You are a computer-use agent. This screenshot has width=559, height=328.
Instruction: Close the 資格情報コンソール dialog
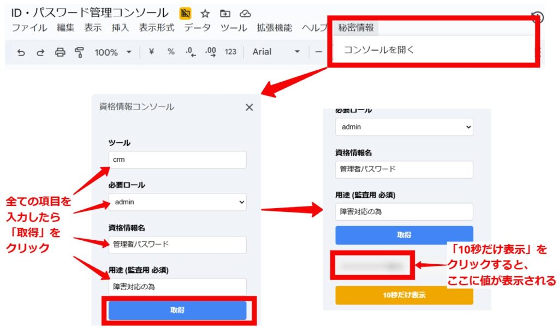coord(249,107)
